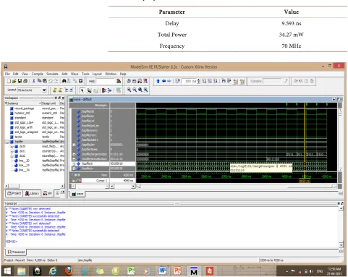Expand the highlighted /topfile/a signal
This screenshot has height=277, width=348.
[74, 163]
